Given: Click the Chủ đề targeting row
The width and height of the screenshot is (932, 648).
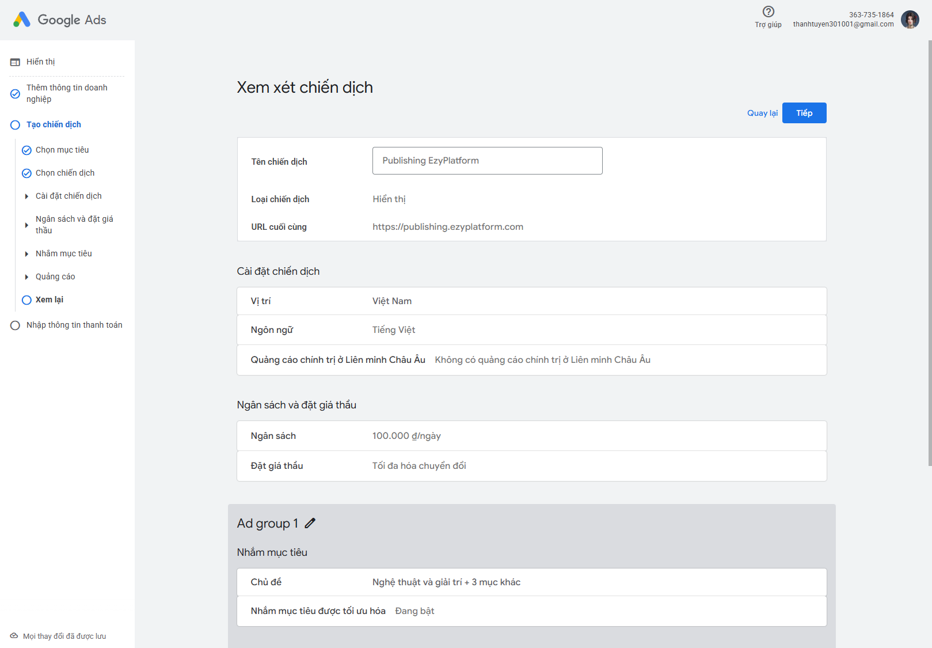Looking at the screenshot, I should click(532, 582).
